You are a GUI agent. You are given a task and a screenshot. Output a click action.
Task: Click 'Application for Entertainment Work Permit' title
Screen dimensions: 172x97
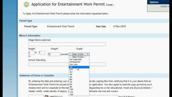pyautogui.click(x=68, y=4)
